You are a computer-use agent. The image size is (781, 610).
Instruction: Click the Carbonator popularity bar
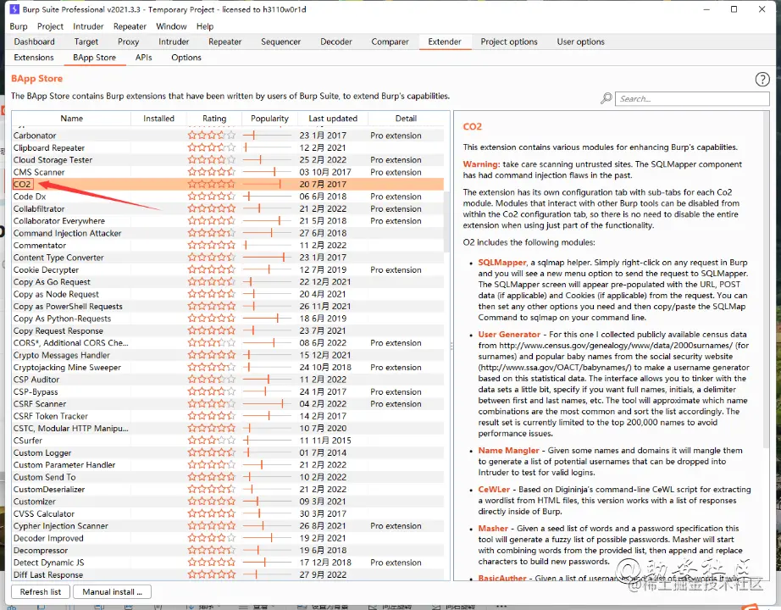268,136
